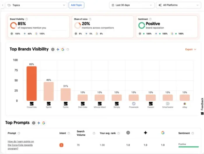The image size is (204, 154).
Task: Click the Coca-Cola 85% bar
Action: [x=31, y=83]
